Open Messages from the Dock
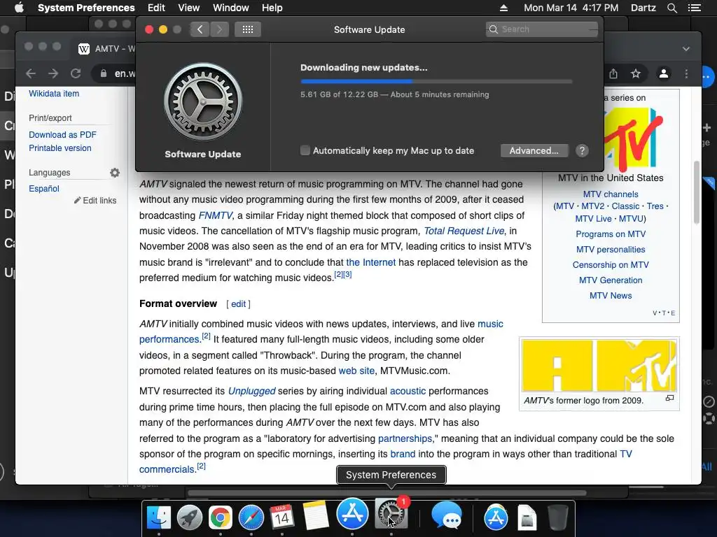The width and height of the screenshot is (717, 537). coord(447,515)
